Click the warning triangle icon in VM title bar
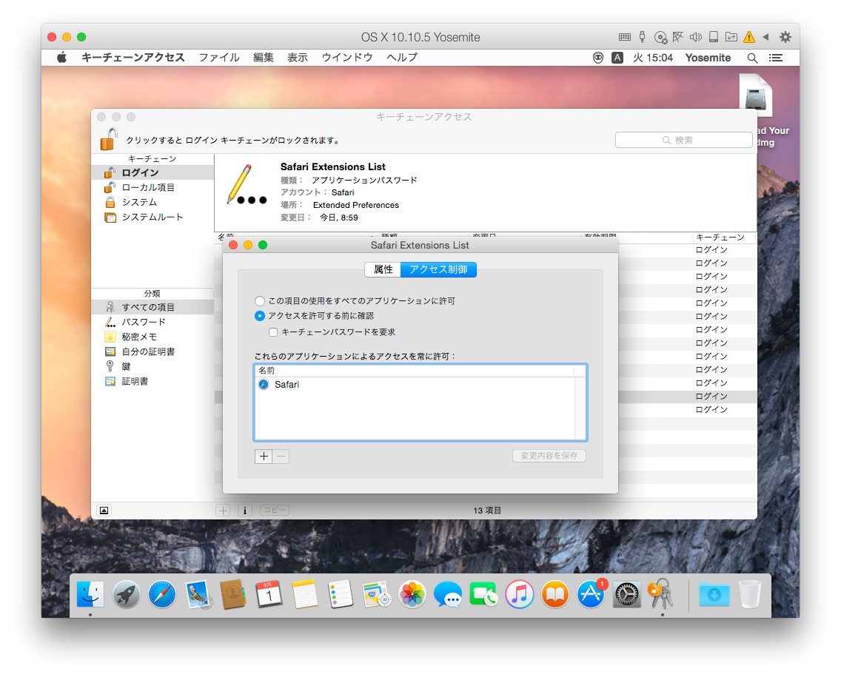Image resolution: width=841 pixels, height=677 pixels. point(748,37)
